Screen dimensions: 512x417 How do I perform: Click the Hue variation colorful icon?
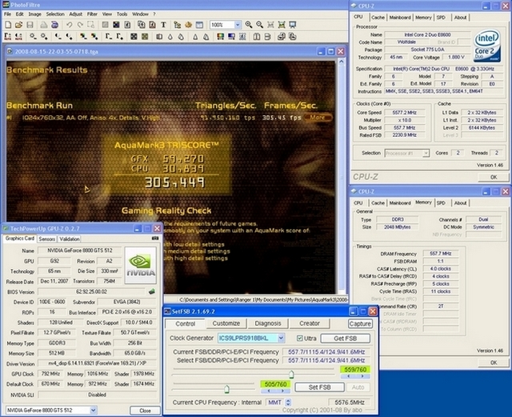(x=221, y=37)
